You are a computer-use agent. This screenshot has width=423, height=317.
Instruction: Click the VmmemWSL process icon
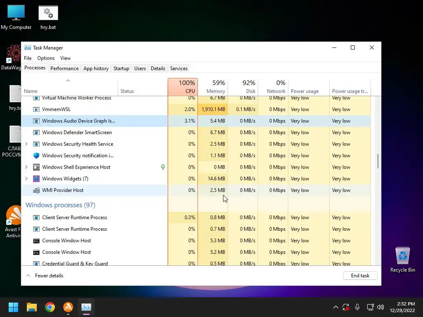[x=36, y=109]
